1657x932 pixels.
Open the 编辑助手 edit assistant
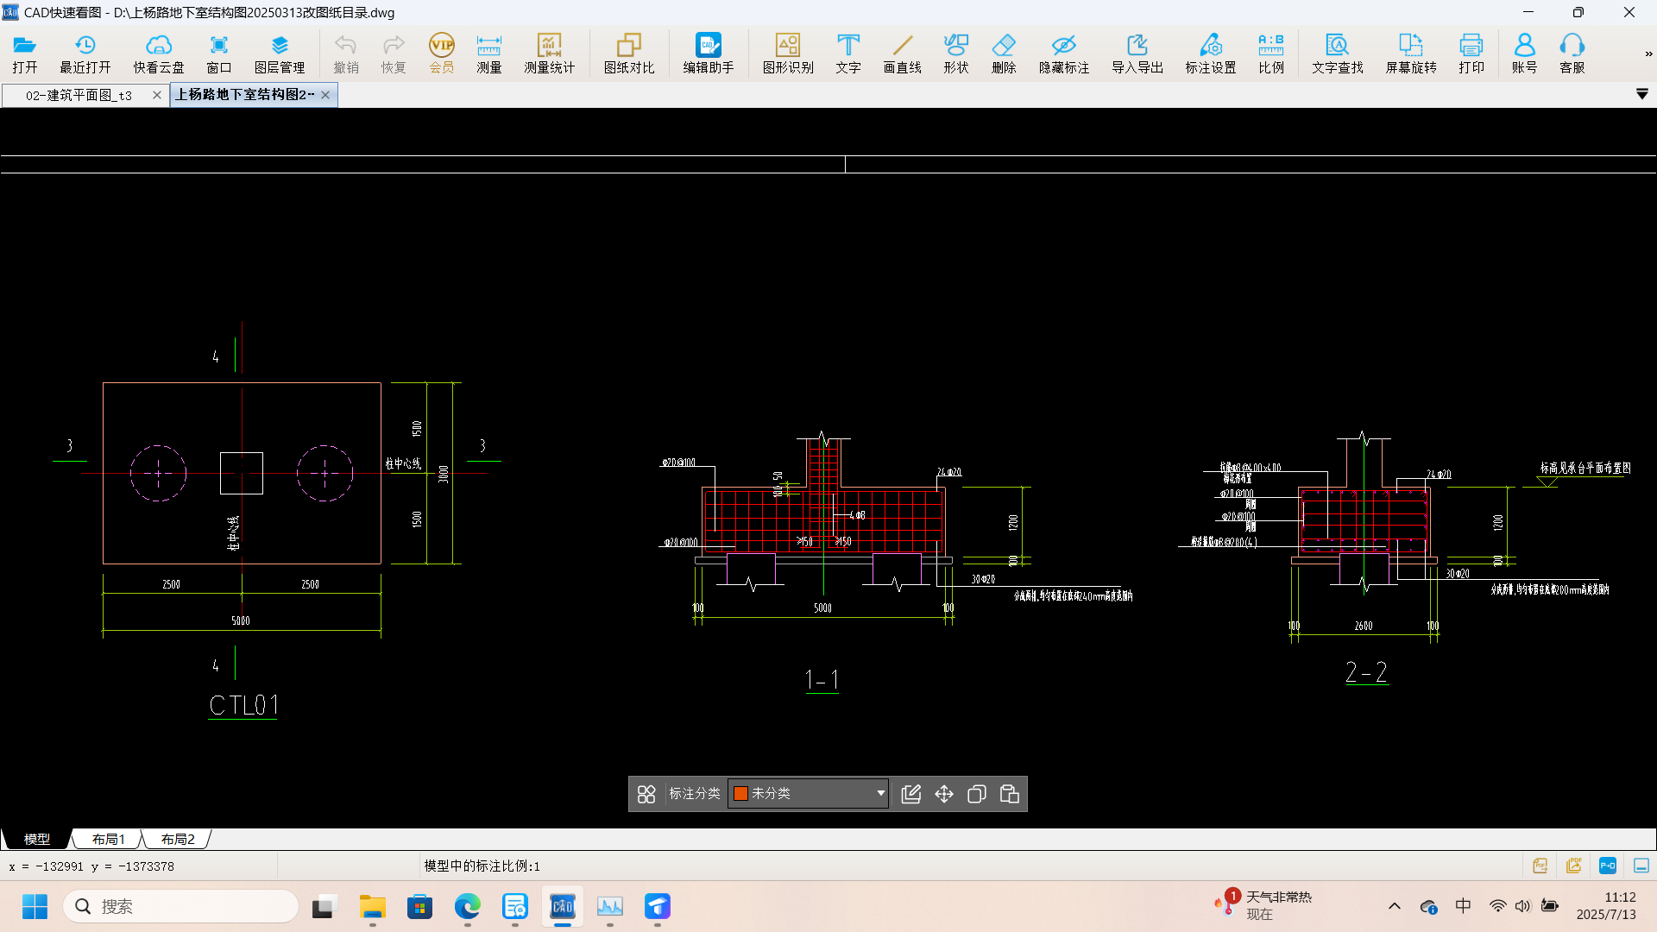click(708, 54)
